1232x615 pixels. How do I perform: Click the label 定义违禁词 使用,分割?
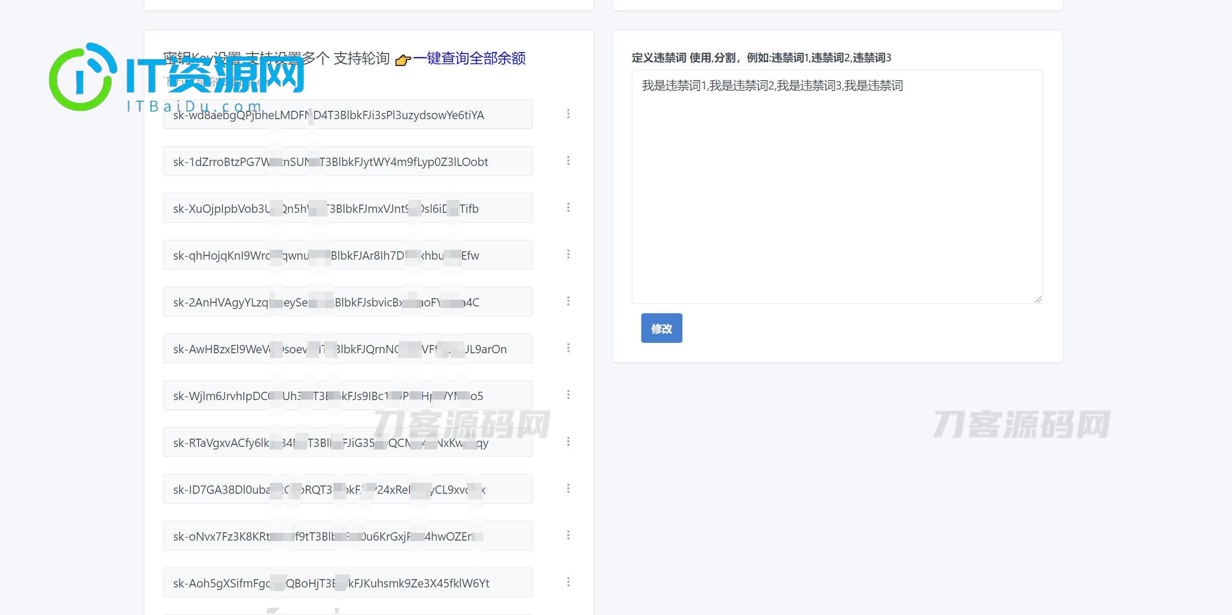click(683, 58)
